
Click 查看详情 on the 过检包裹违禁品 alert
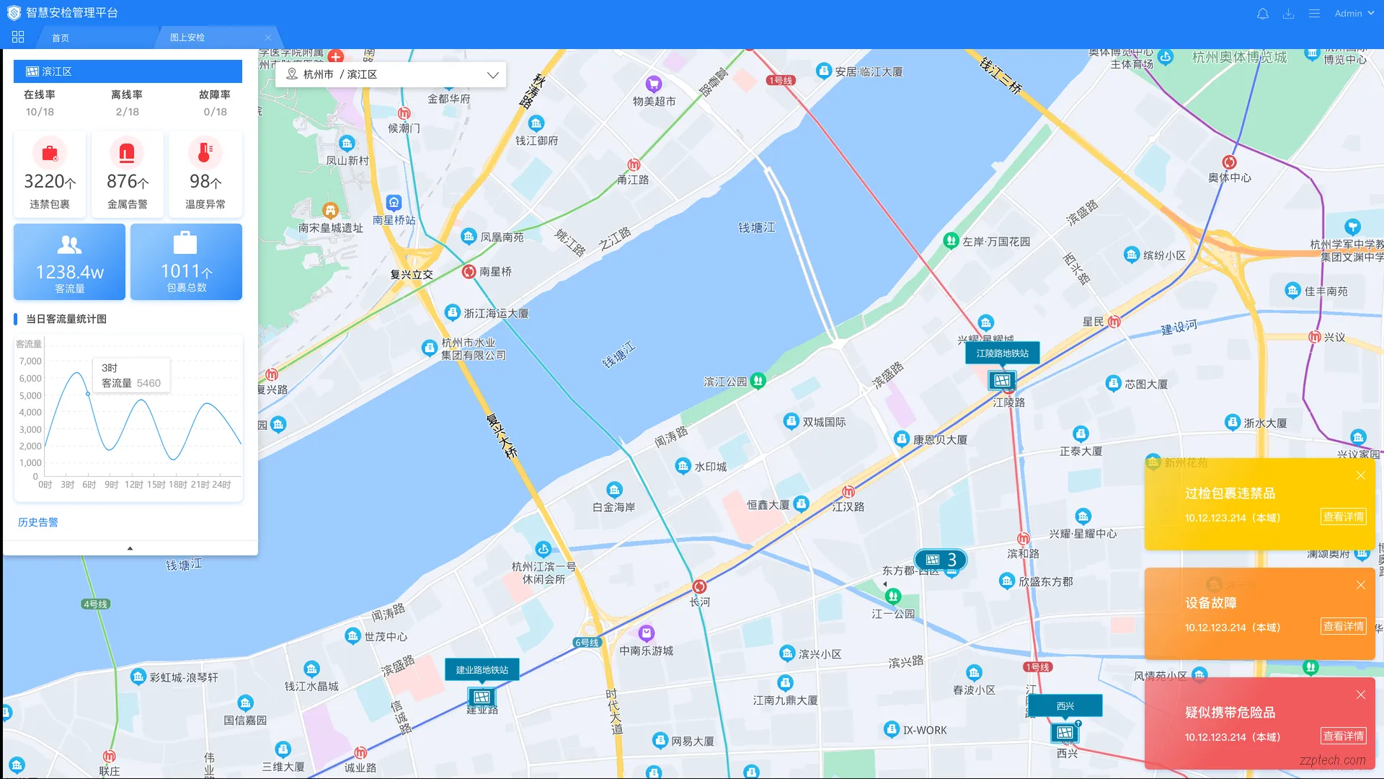1343,516
